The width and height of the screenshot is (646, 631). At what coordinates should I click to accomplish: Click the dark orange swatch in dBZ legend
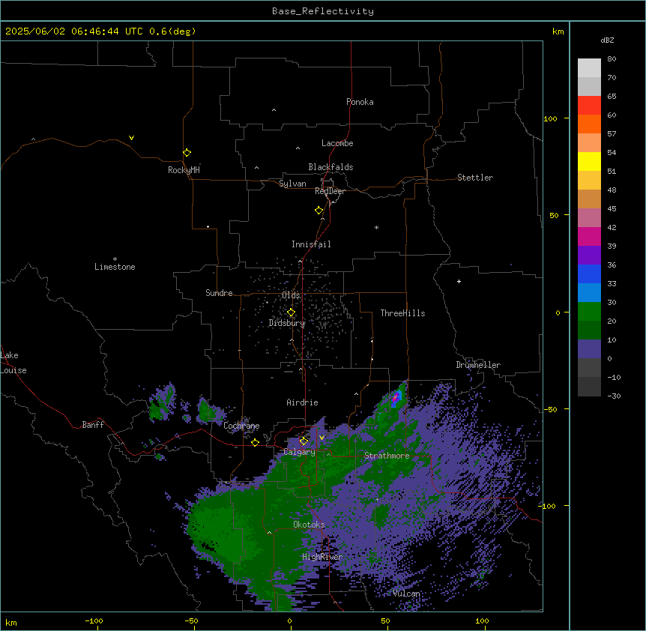589,124
